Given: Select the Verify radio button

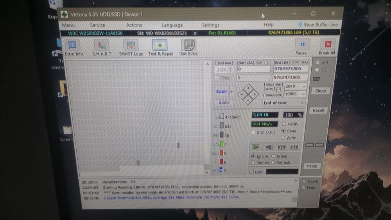Looking at the screenshot, I should point(284,124).
